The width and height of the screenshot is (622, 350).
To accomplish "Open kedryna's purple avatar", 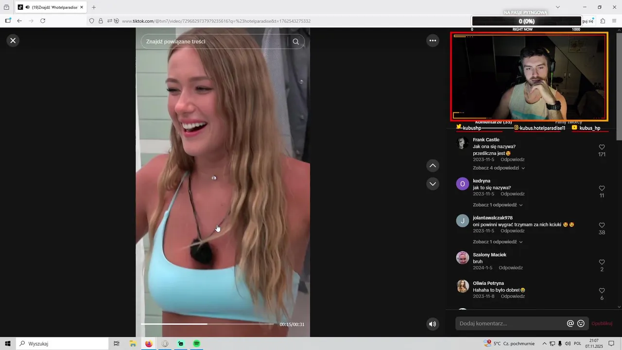I will point(463,184).
